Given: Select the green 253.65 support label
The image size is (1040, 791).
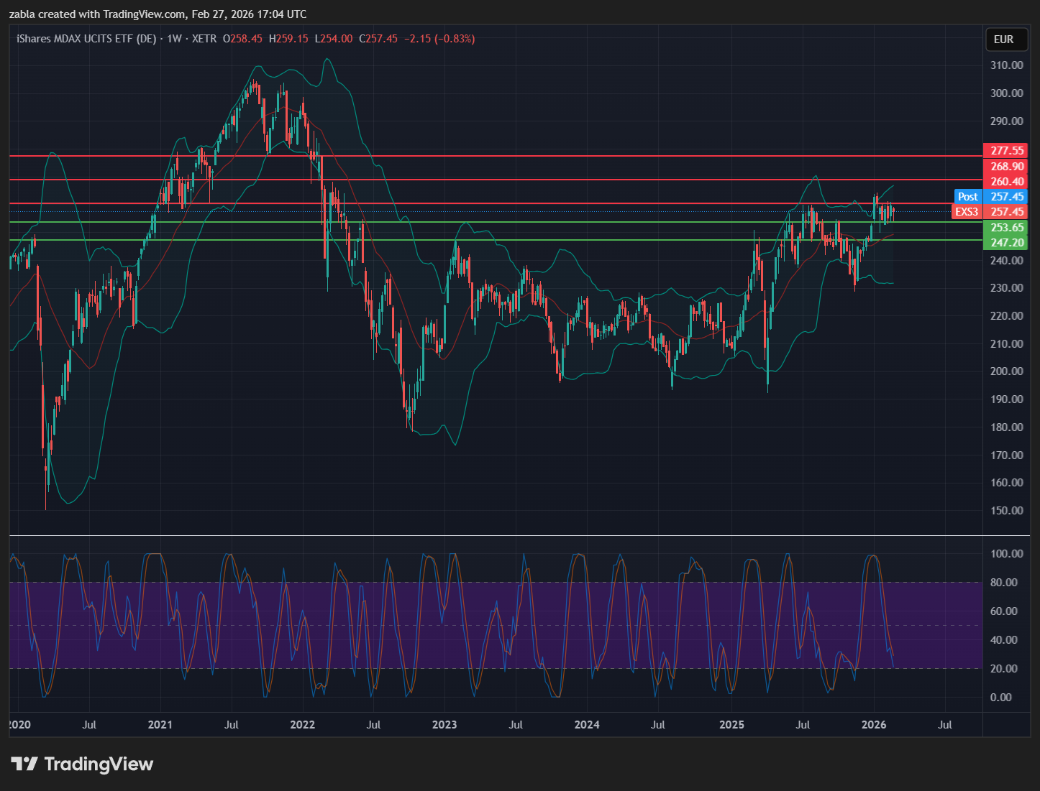Looking at the screenshot, I should coord(1006,228).
